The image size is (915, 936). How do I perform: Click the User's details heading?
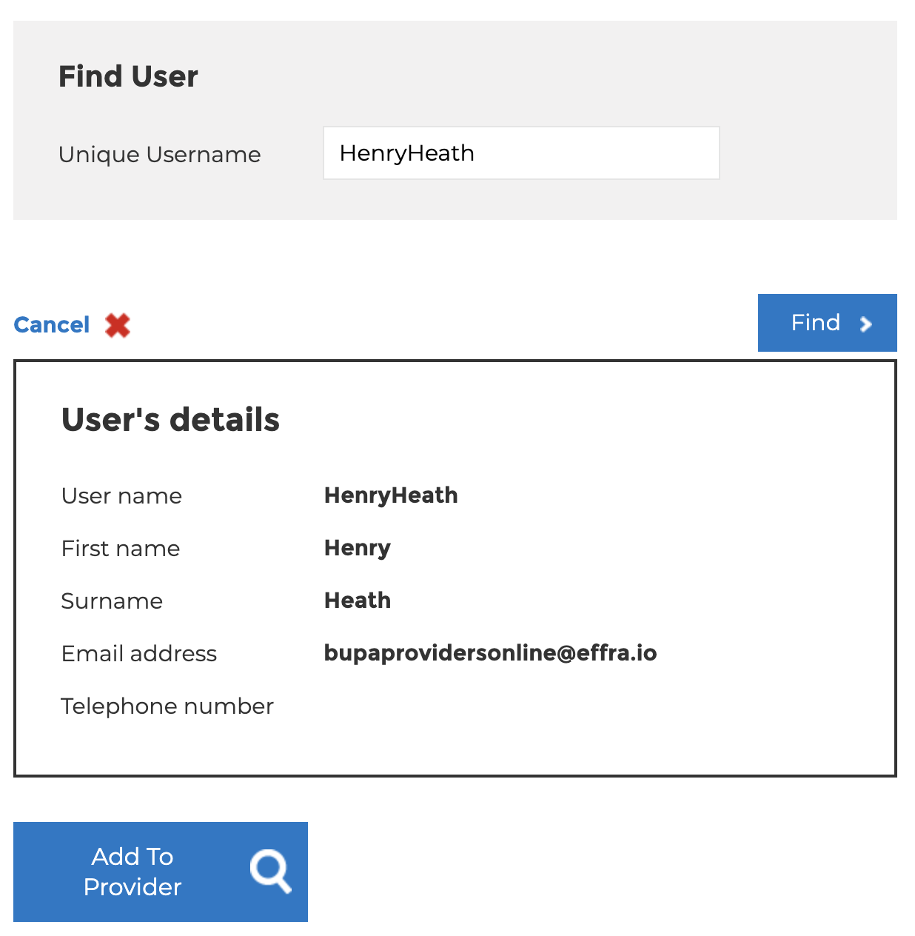pos(170,419)
